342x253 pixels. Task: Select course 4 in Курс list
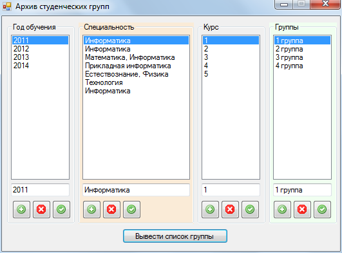point(231,66)
